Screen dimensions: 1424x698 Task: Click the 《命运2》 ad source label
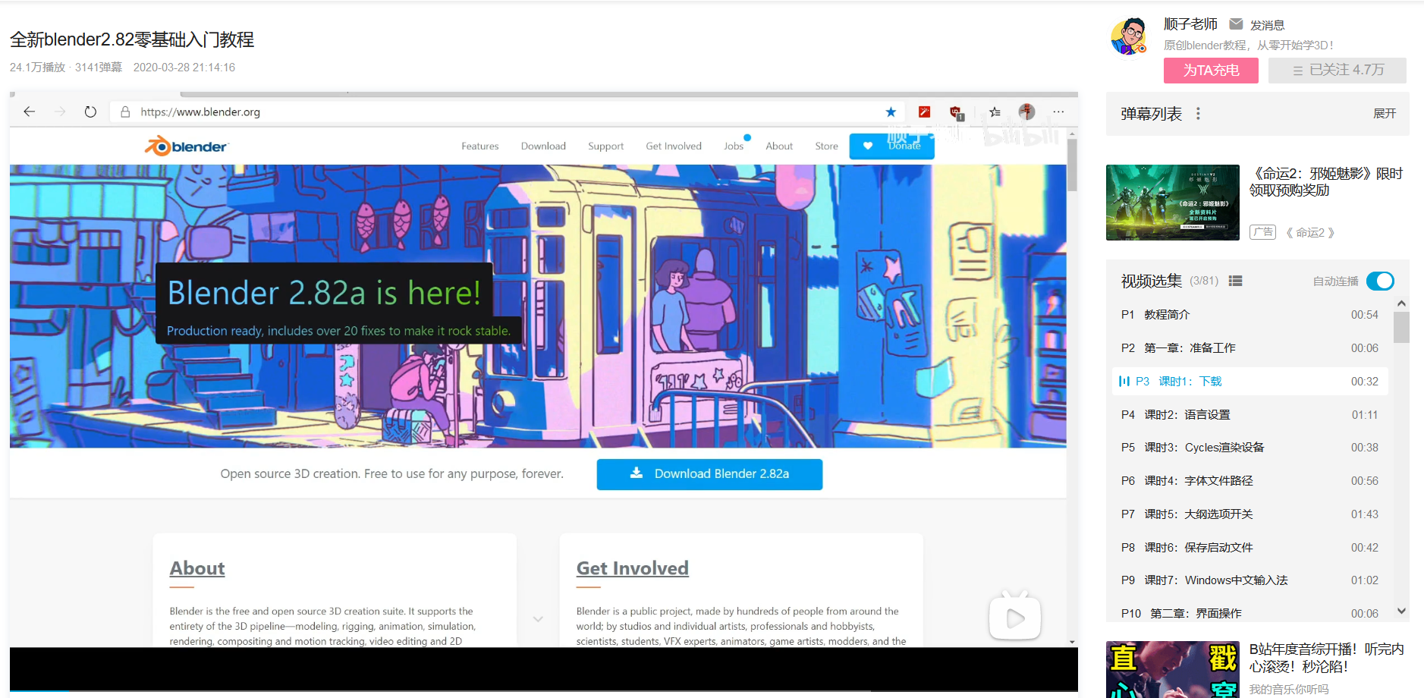click(1310, 233)
